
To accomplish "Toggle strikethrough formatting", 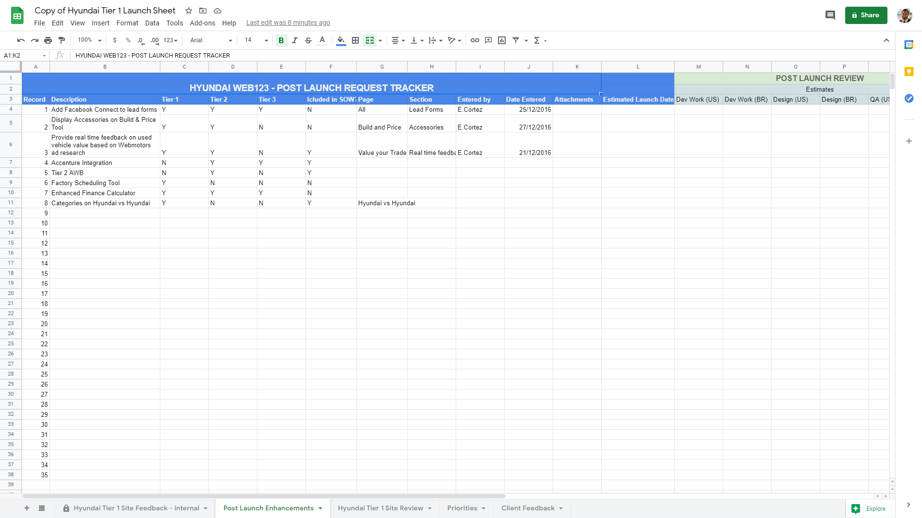I will tap(308, 40).
